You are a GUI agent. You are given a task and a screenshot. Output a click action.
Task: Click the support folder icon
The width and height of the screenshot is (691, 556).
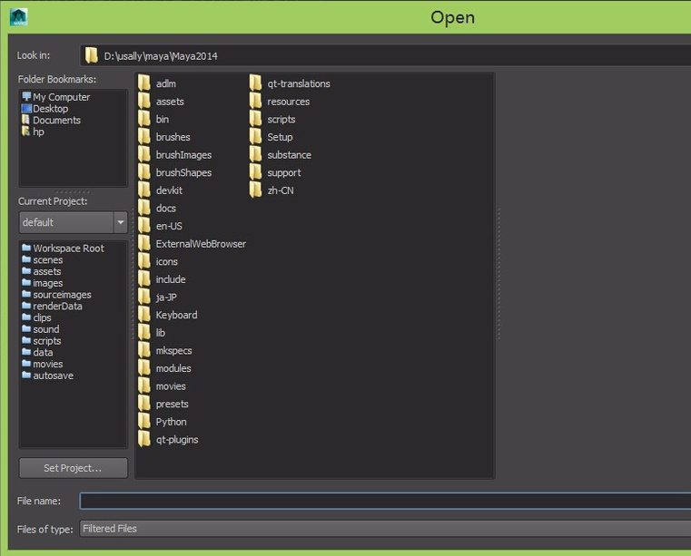tap(255, 172)
